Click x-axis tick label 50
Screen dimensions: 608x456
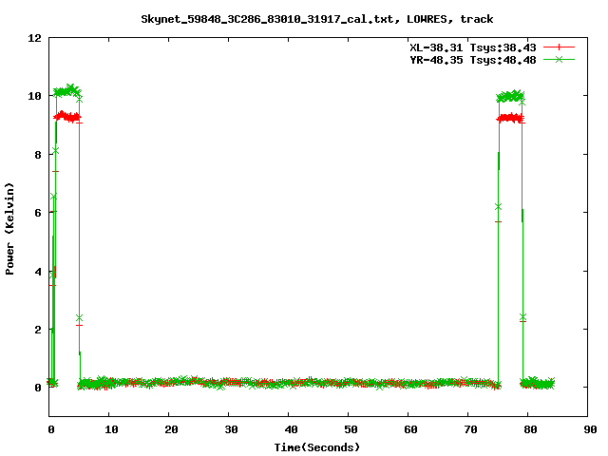[351, 429]
